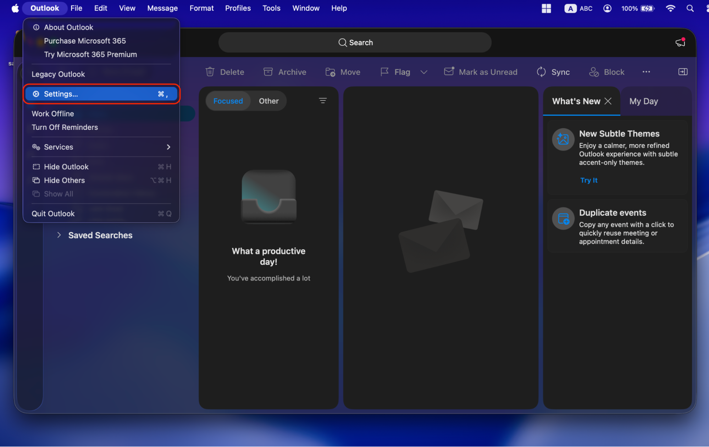This screenshot has width=709, height=447.
Task: Click the Move folder icon
Action: tap(330, 72)
